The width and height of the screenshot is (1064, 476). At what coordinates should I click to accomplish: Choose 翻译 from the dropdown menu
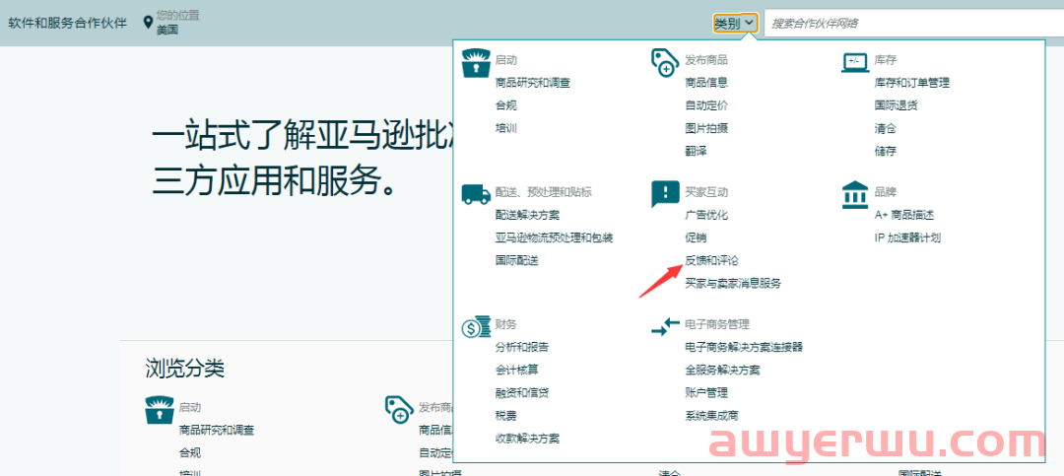(x=696, y=151)
